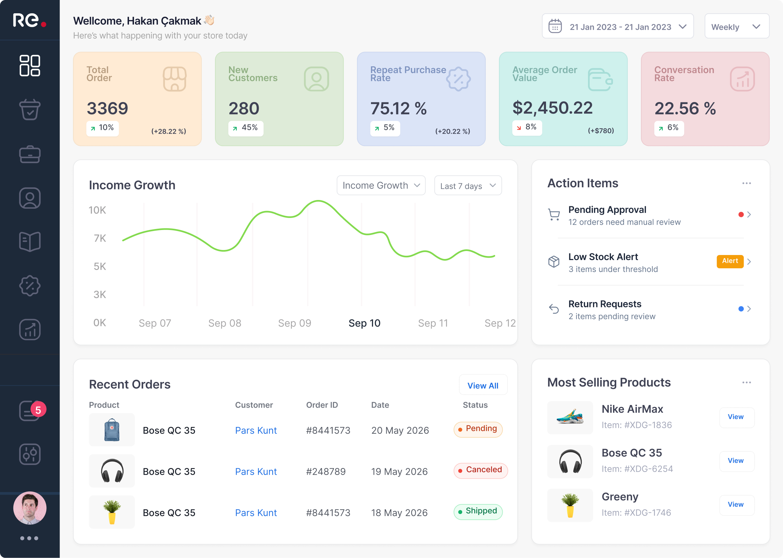Open the orders basket icon in sidebar
Viewport: 783px width, 558px height.
point(30,110)
